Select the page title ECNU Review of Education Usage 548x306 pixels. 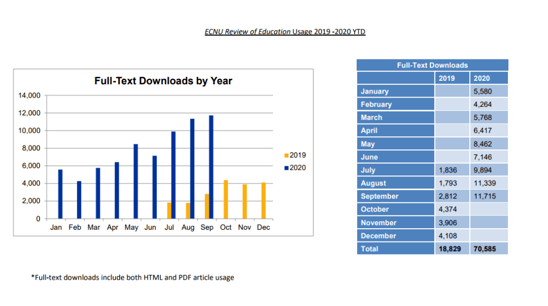tap(285, 32)
